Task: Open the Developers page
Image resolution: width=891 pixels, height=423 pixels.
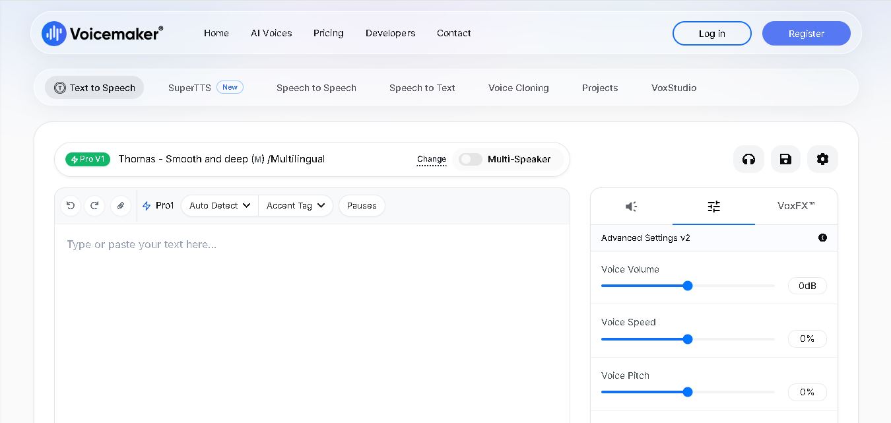Action: [391, 33]
